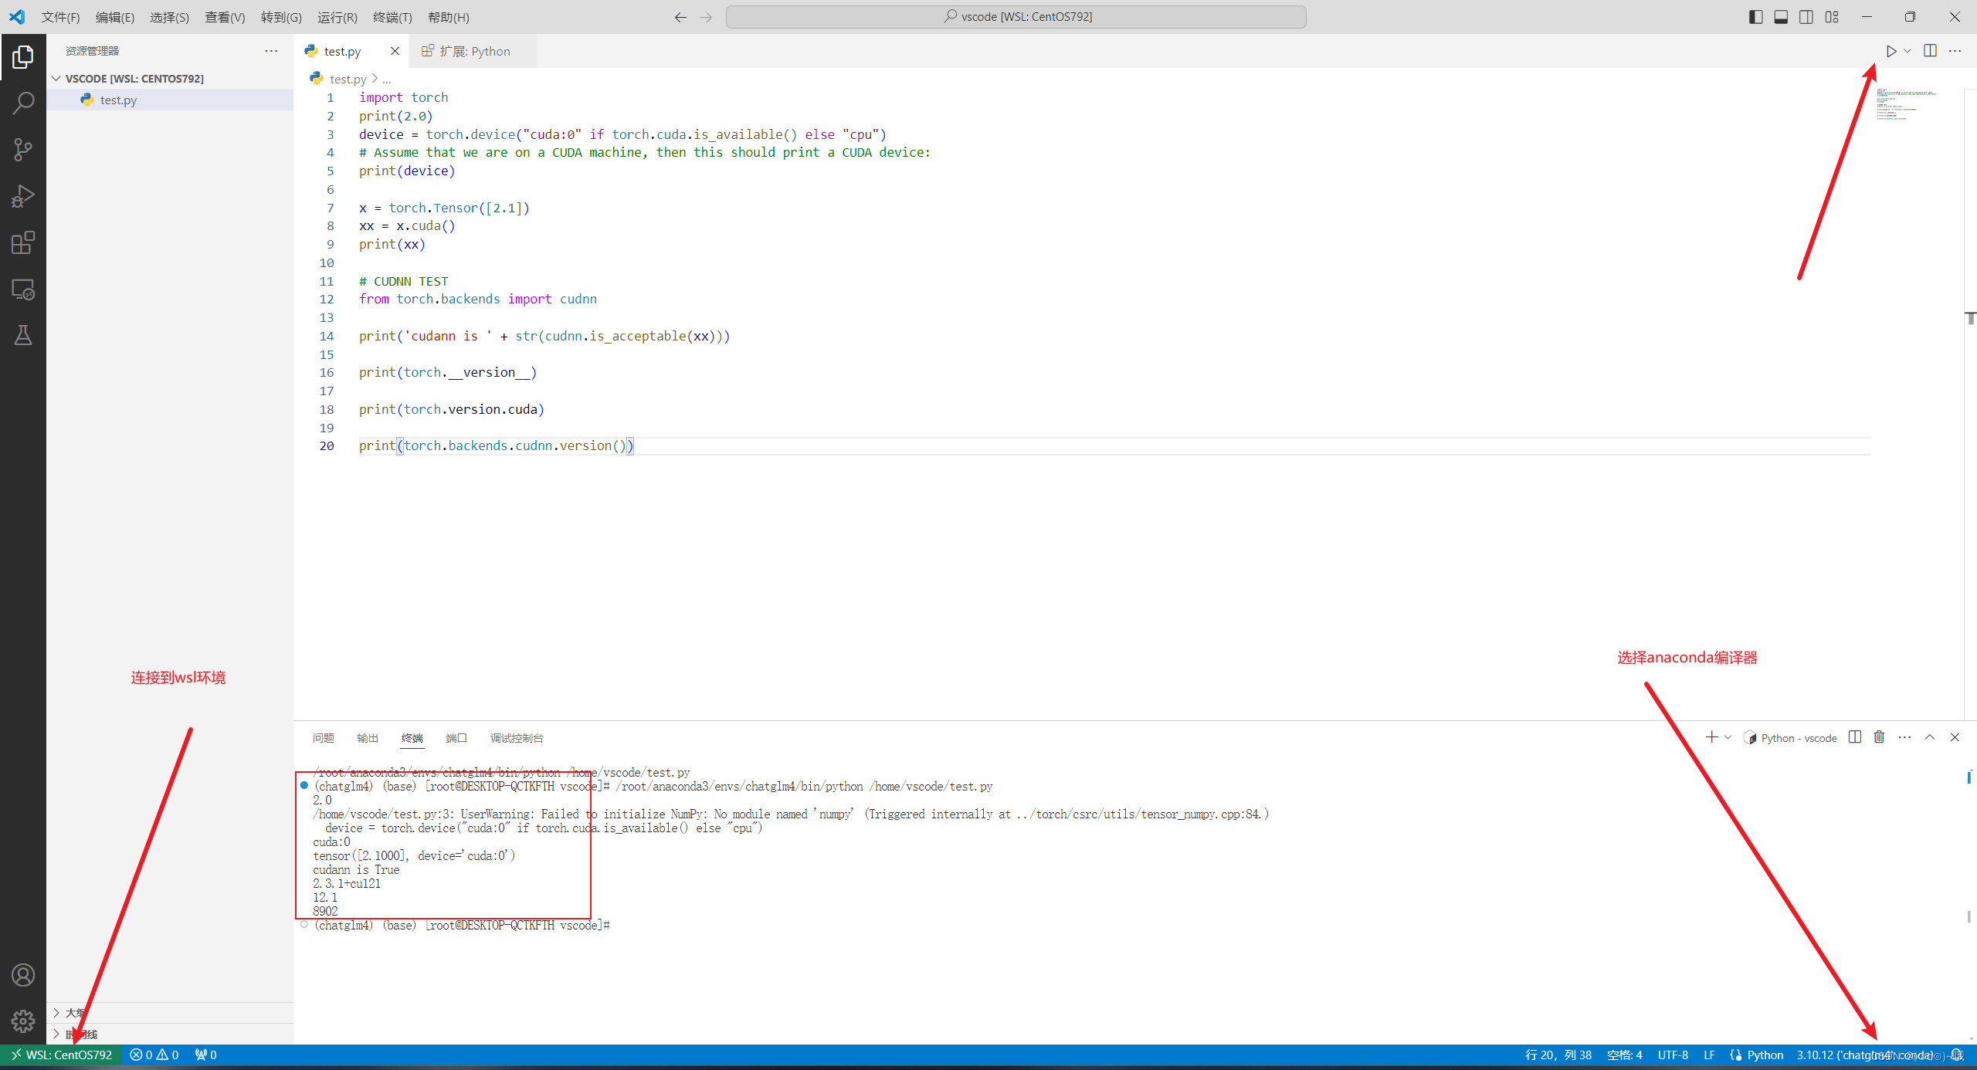Switch to the 输出 panel tab
The width and height of the screenshot is (1977, 1070).
pyautogui.click(x=368, y=738)
